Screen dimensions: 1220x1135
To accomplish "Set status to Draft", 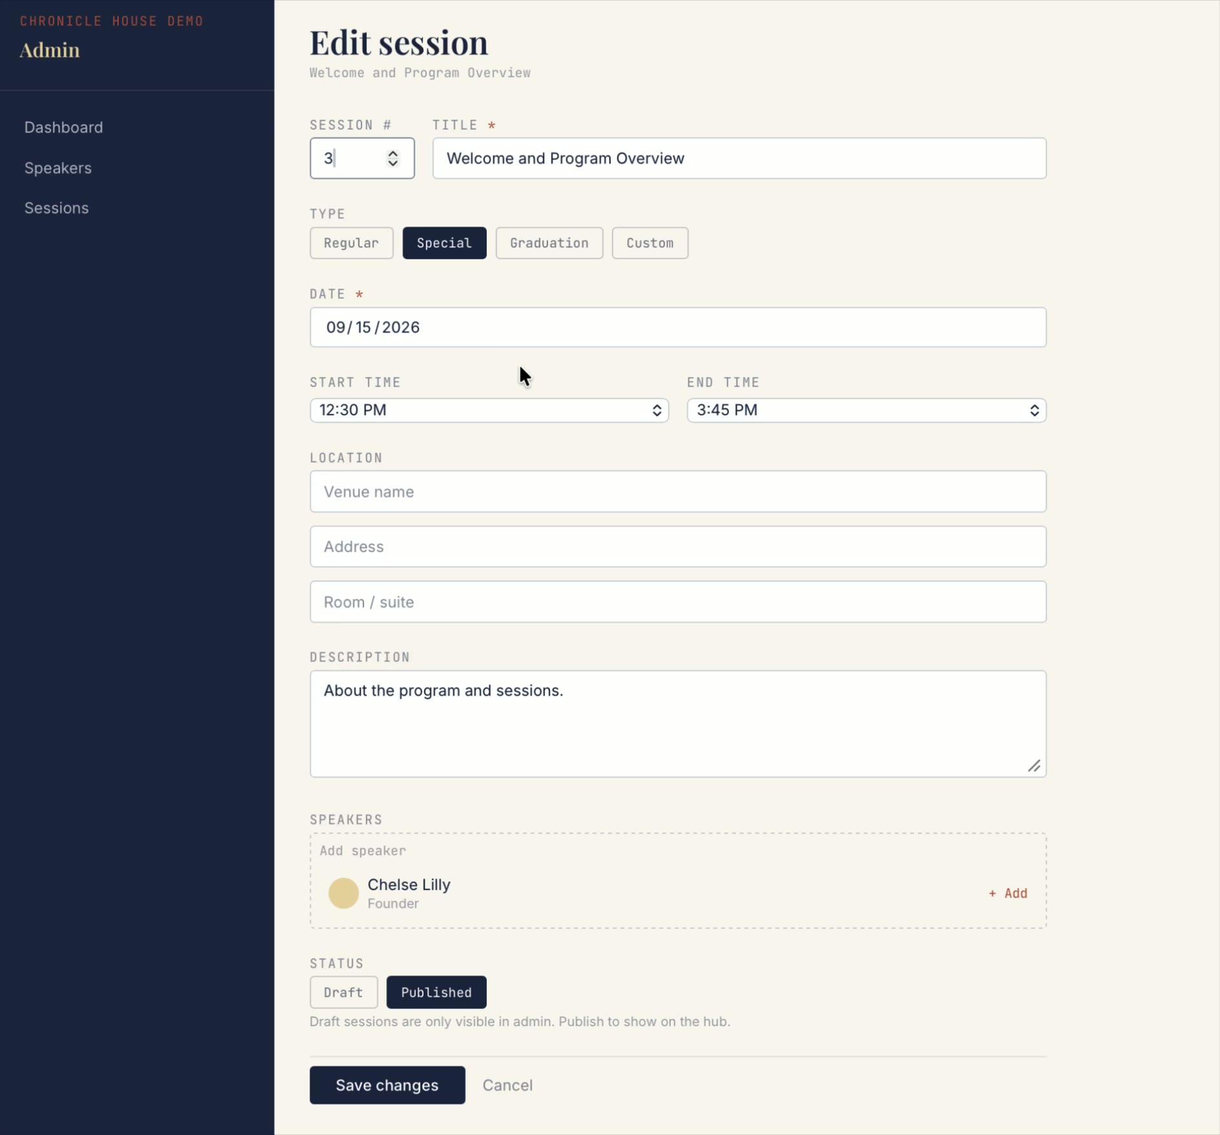I will 343,992.
